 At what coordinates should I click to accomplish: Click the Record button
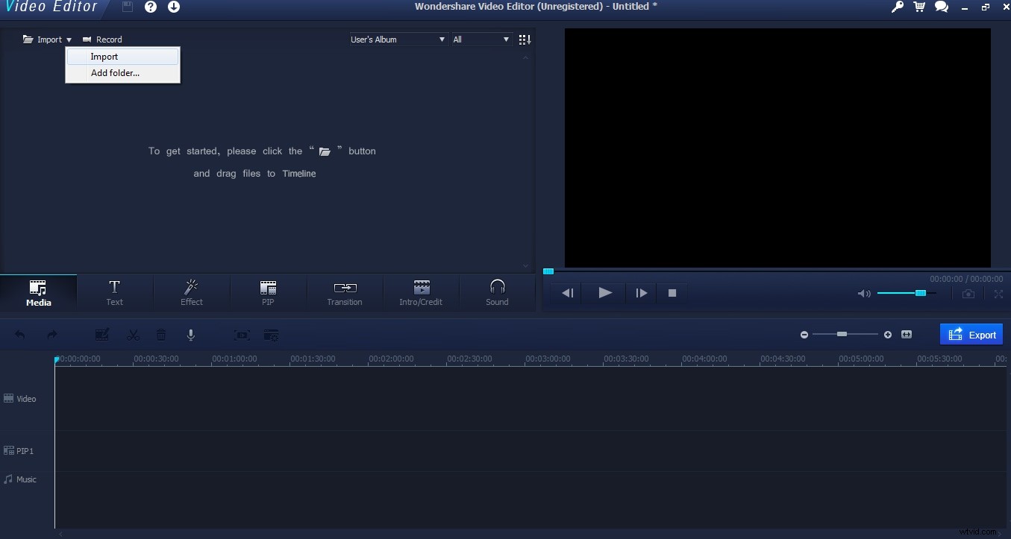102,39
